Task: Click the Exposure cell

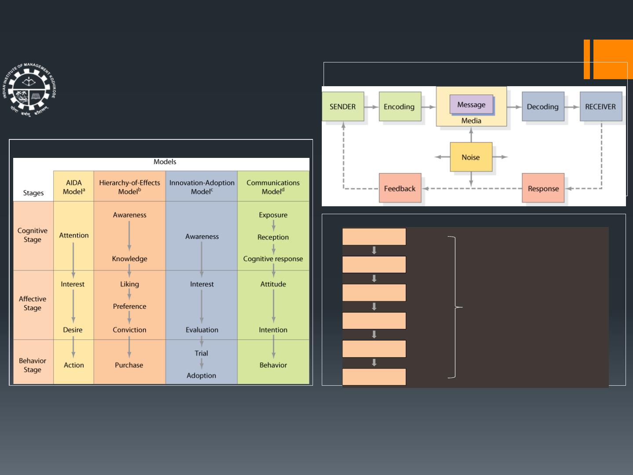Action: coord(273,215)
